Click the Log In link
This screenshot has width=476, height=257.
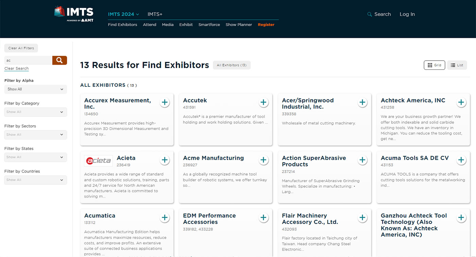click(407, 14)
